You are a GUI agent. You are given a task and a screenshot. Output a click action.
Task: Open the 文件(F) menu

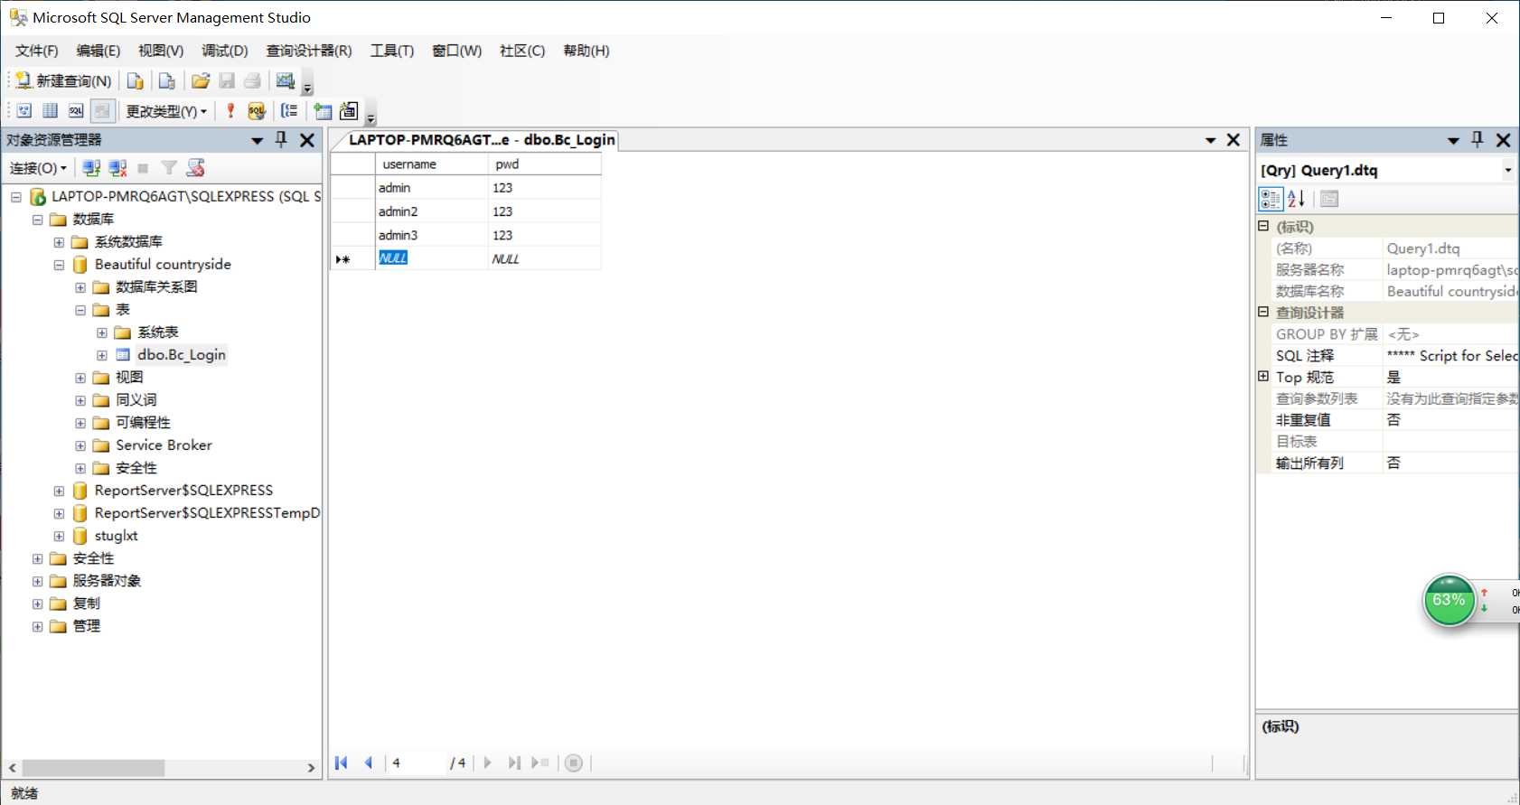coord(36,51)
